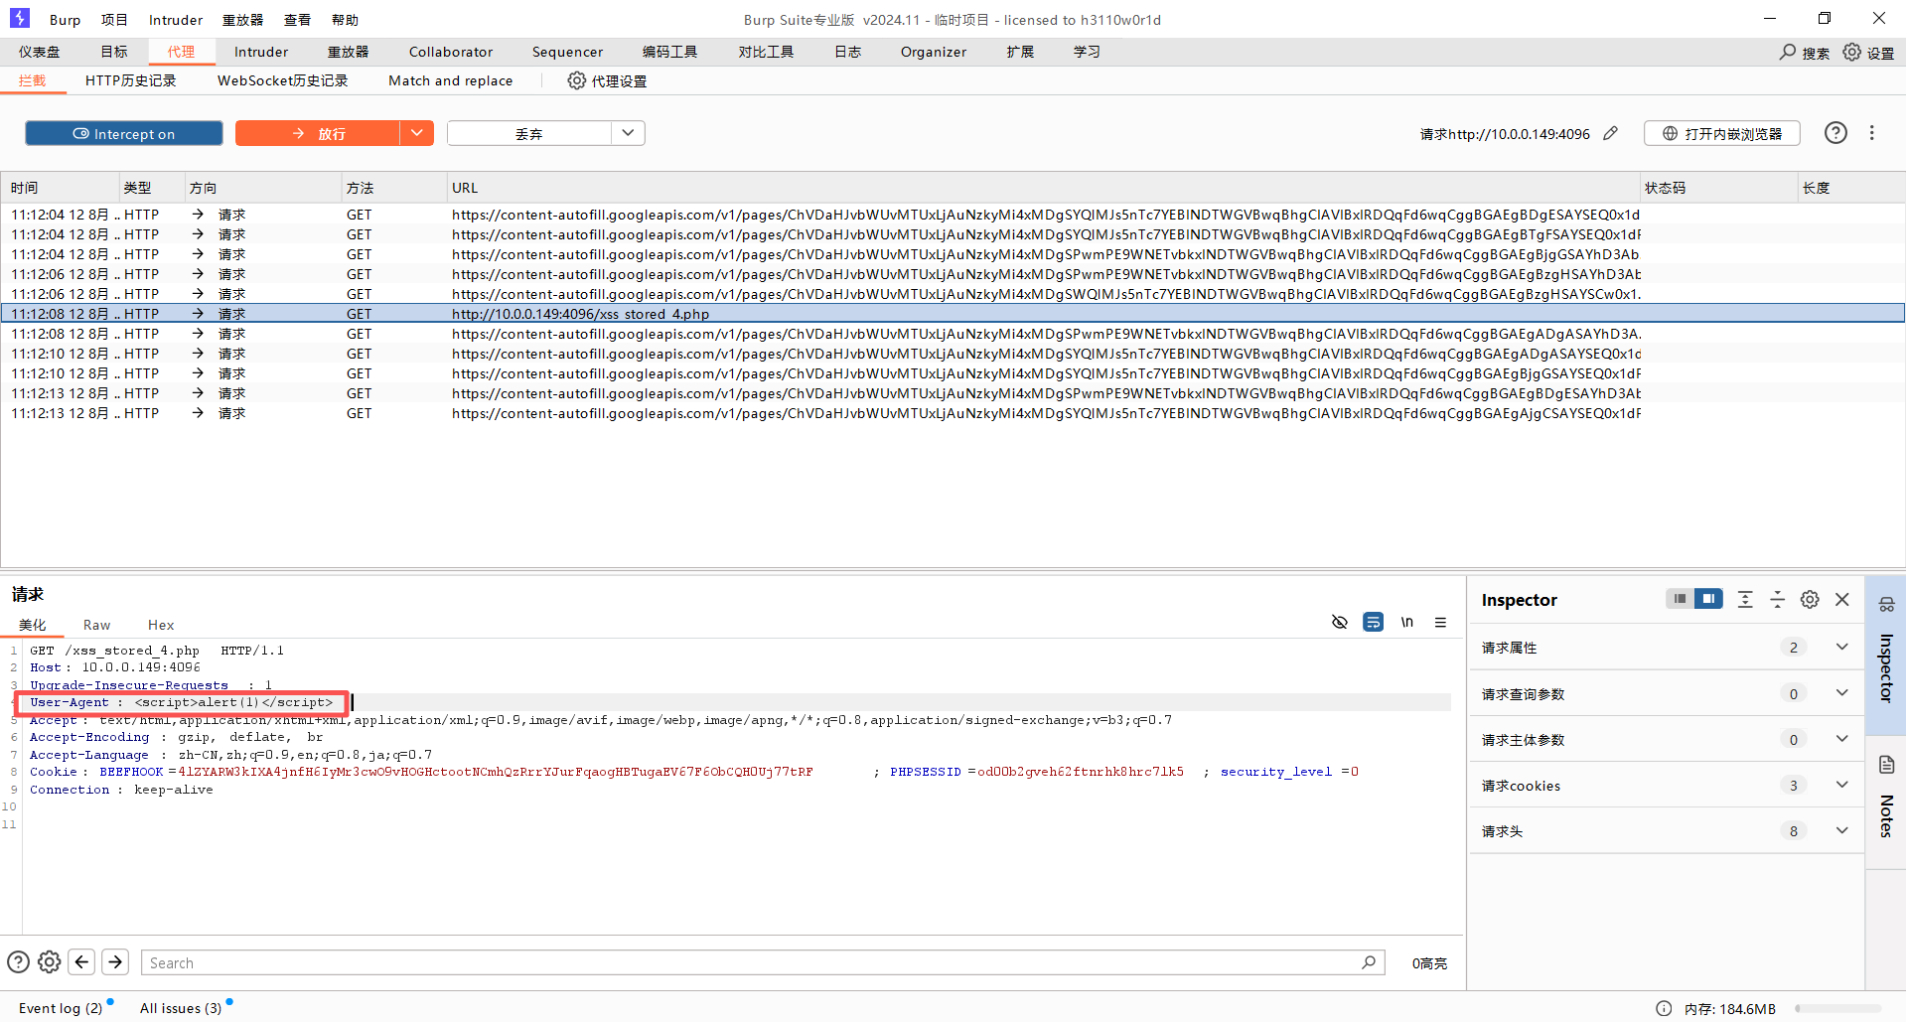Toggle hiding of non-printable characters (crossed eye)

point(1340,623)
